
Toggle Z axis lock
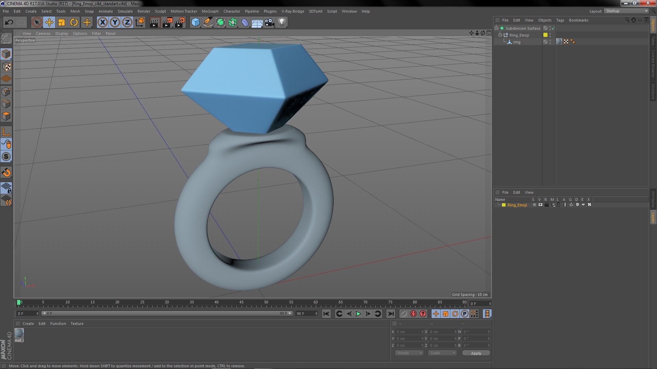[127, 23]
